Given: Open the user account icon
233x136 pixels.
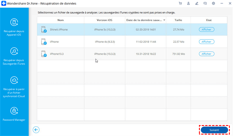Looking at the screenshot, I should point(188,3).
